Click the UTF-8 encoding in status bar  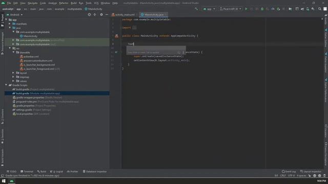(x=291, y=176)
